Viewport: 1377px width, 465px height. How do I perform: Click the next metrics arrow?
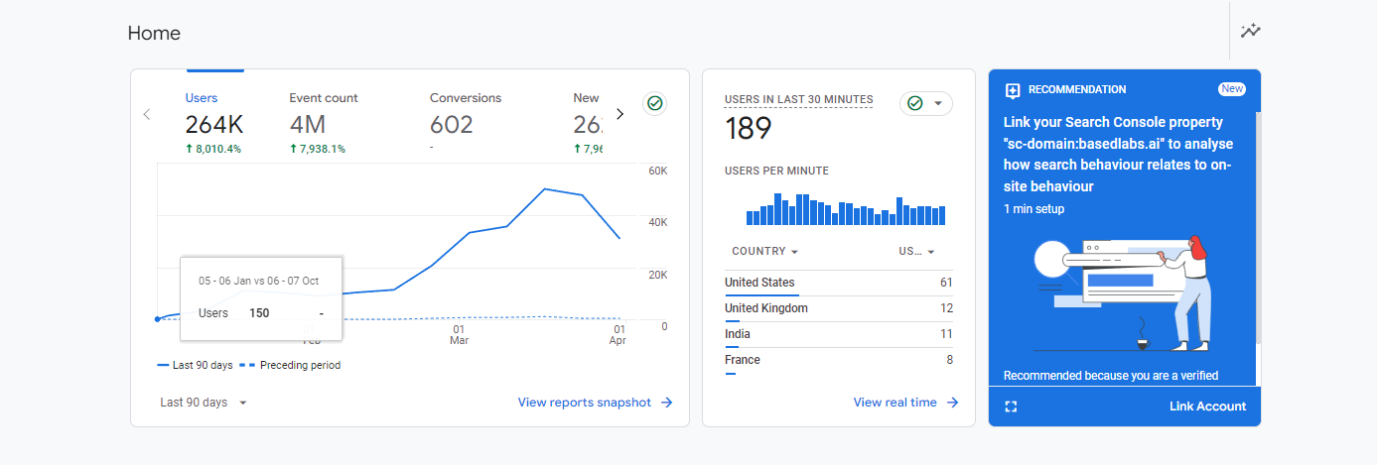pos(620,114)
